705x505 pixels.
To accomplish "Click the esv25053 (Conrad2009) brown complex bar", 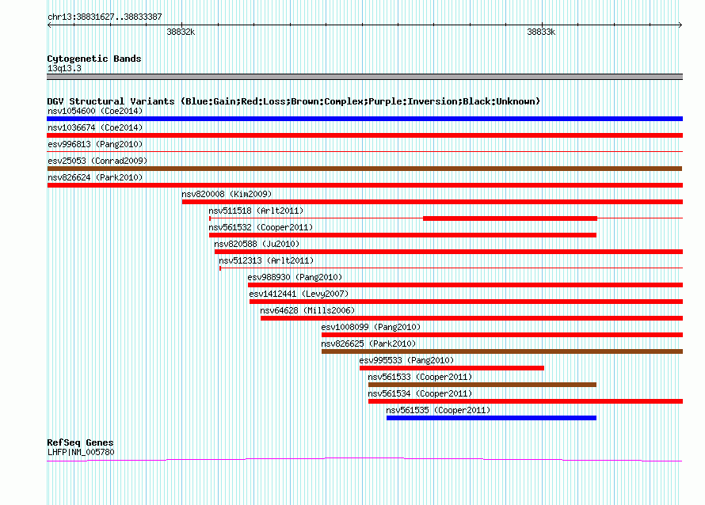I will (364, 169).
